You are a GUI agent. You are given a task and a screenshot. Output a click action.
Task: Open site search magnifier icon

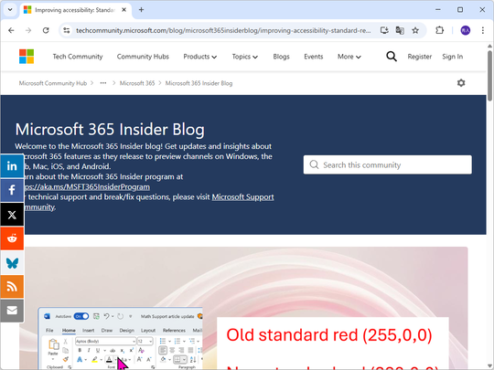point(392,57)
